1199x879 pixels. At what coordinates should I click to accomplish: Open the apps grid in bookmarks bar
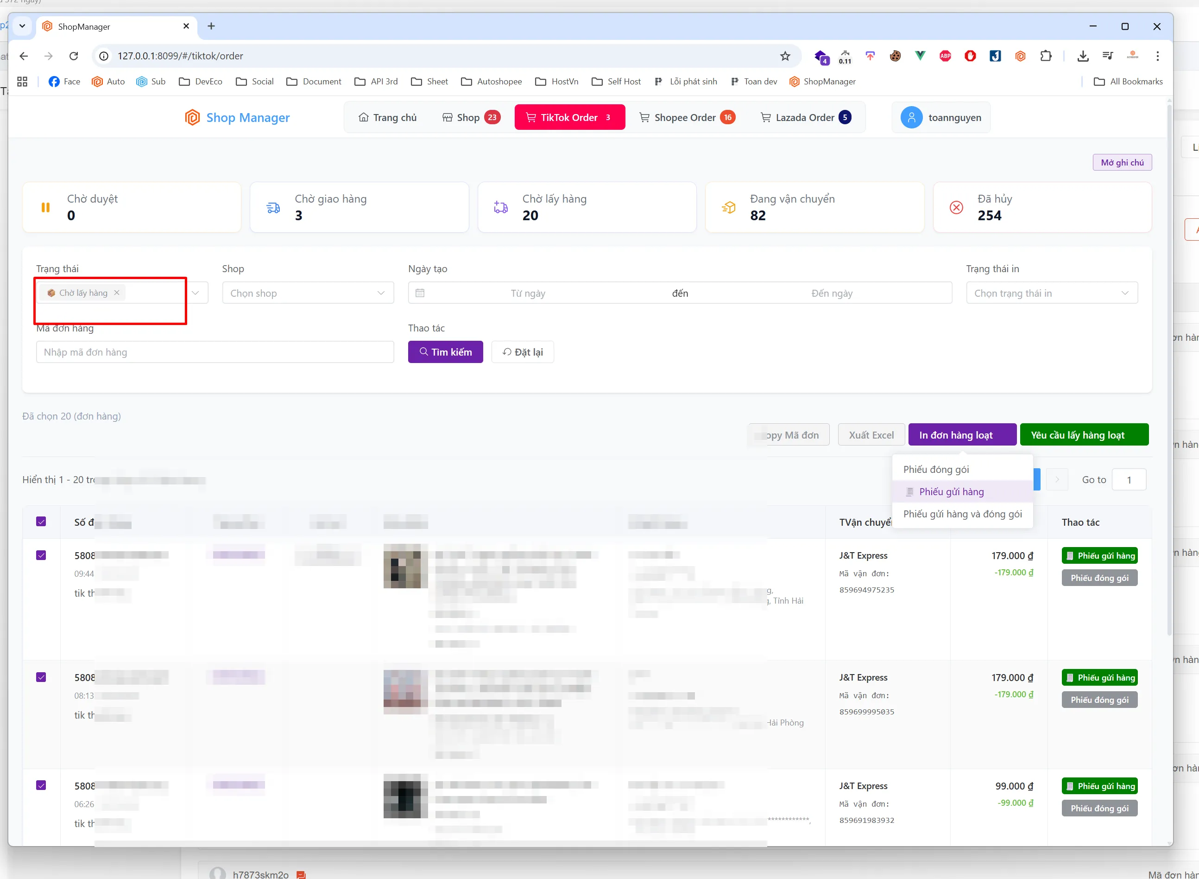[22, 82]
